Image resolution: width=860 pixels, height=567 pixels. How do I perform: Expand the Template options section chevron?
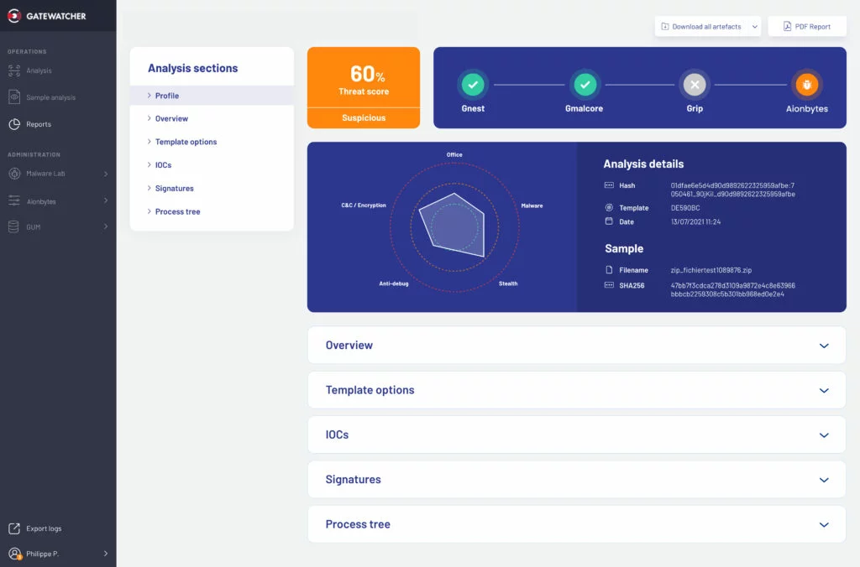[824, 391]
